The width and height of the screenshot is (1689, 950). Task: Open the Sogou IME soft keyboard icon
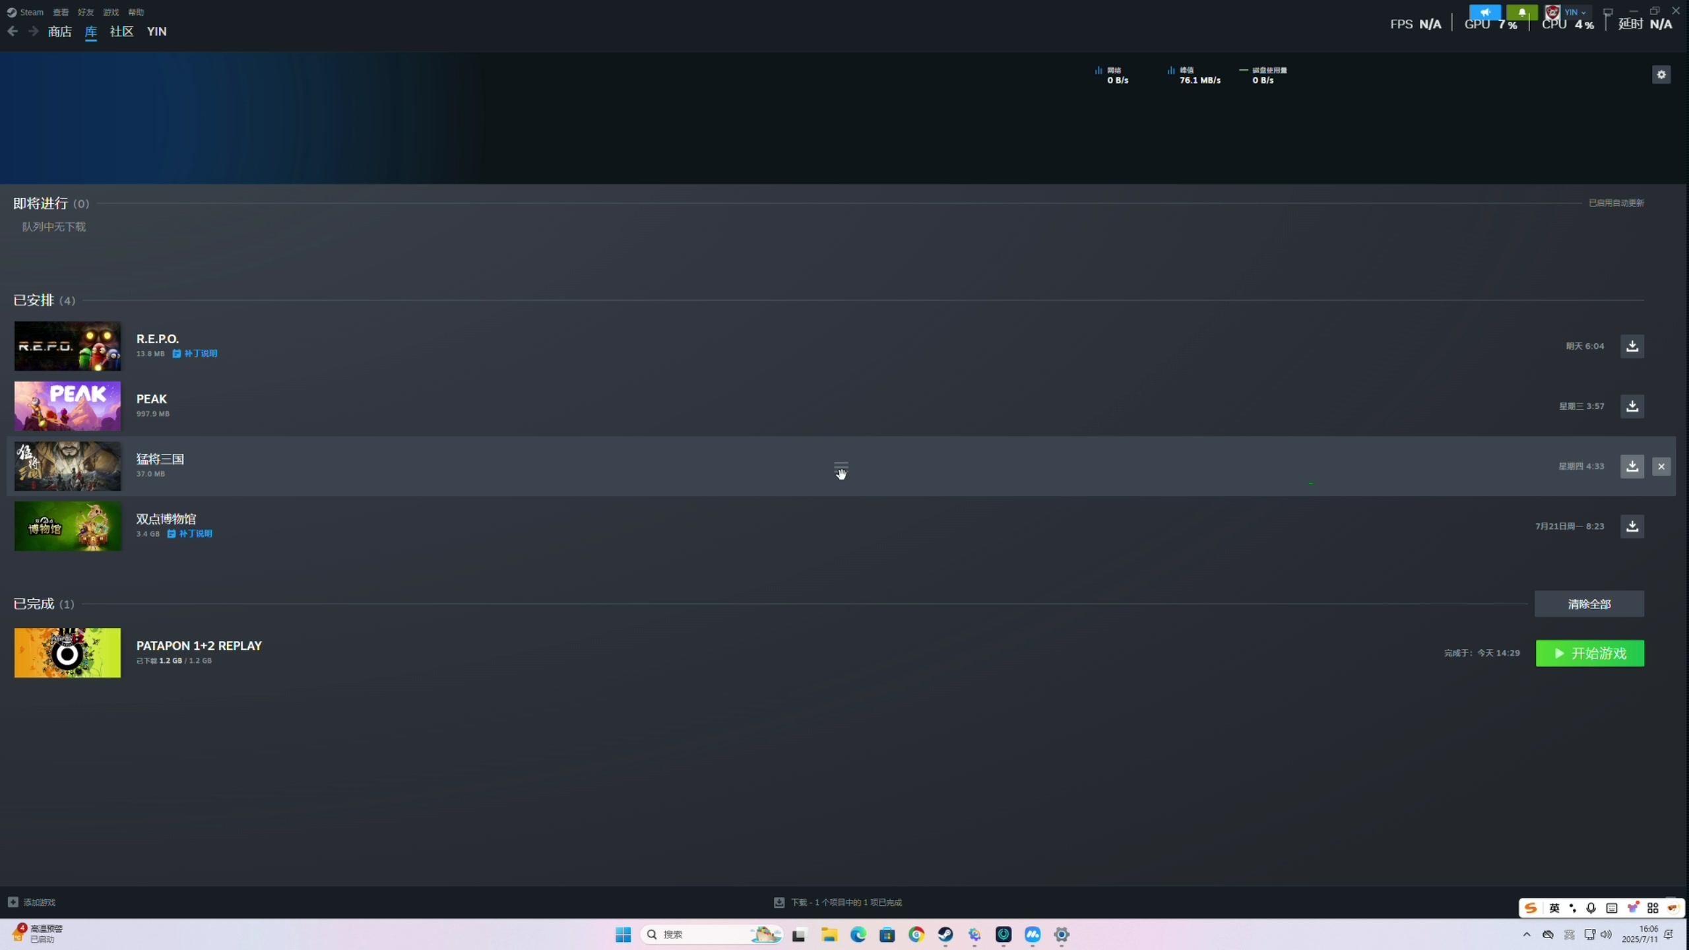[1612, 908]
